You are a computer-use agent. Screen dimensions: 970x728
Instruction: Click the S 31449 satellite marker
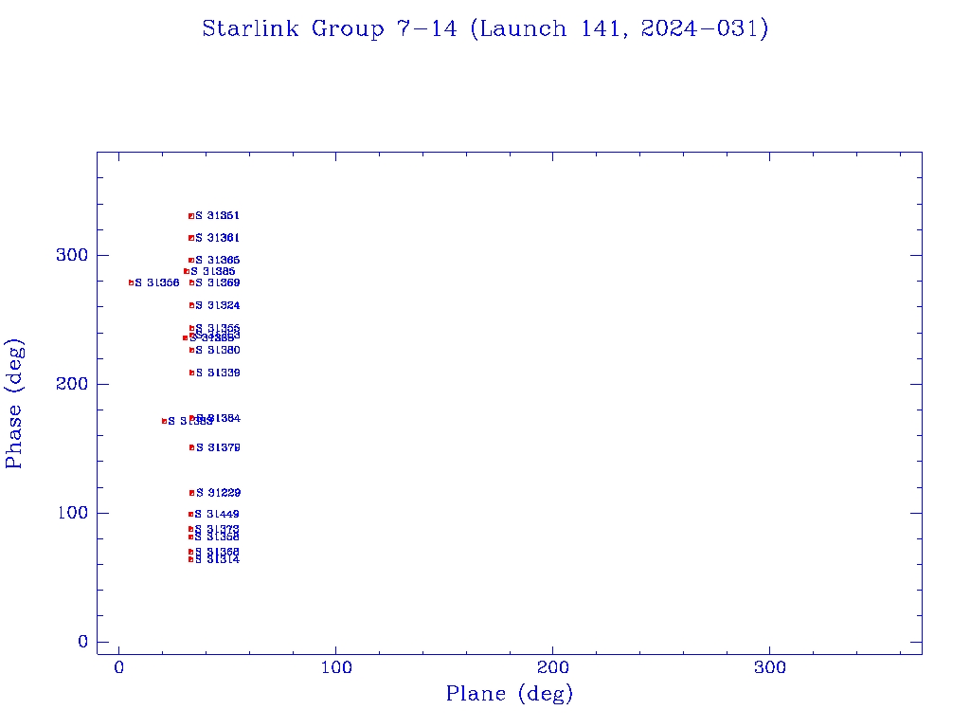[191, 515]
